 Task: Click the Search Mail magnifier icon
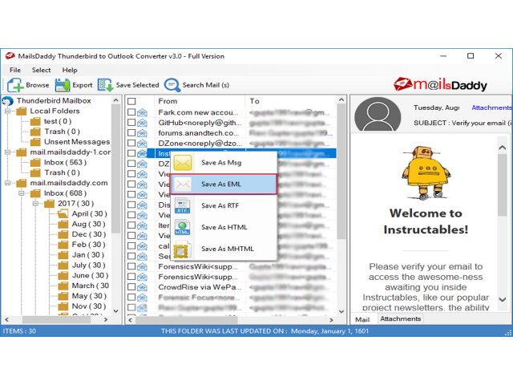coord(172,85)
